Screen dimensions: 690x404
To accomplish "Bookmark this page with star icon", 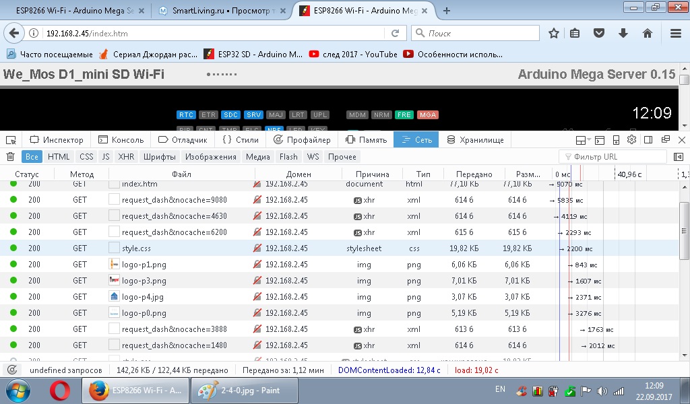I will click(554, 33).
